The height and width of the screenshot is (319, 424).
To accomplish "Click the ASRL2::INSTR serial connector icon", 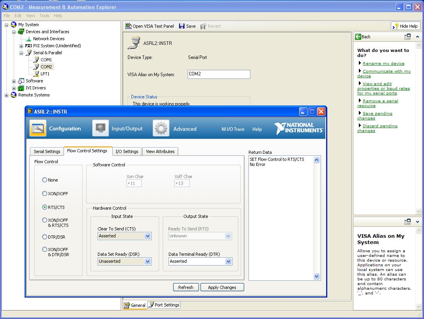I will click(133, 43).
